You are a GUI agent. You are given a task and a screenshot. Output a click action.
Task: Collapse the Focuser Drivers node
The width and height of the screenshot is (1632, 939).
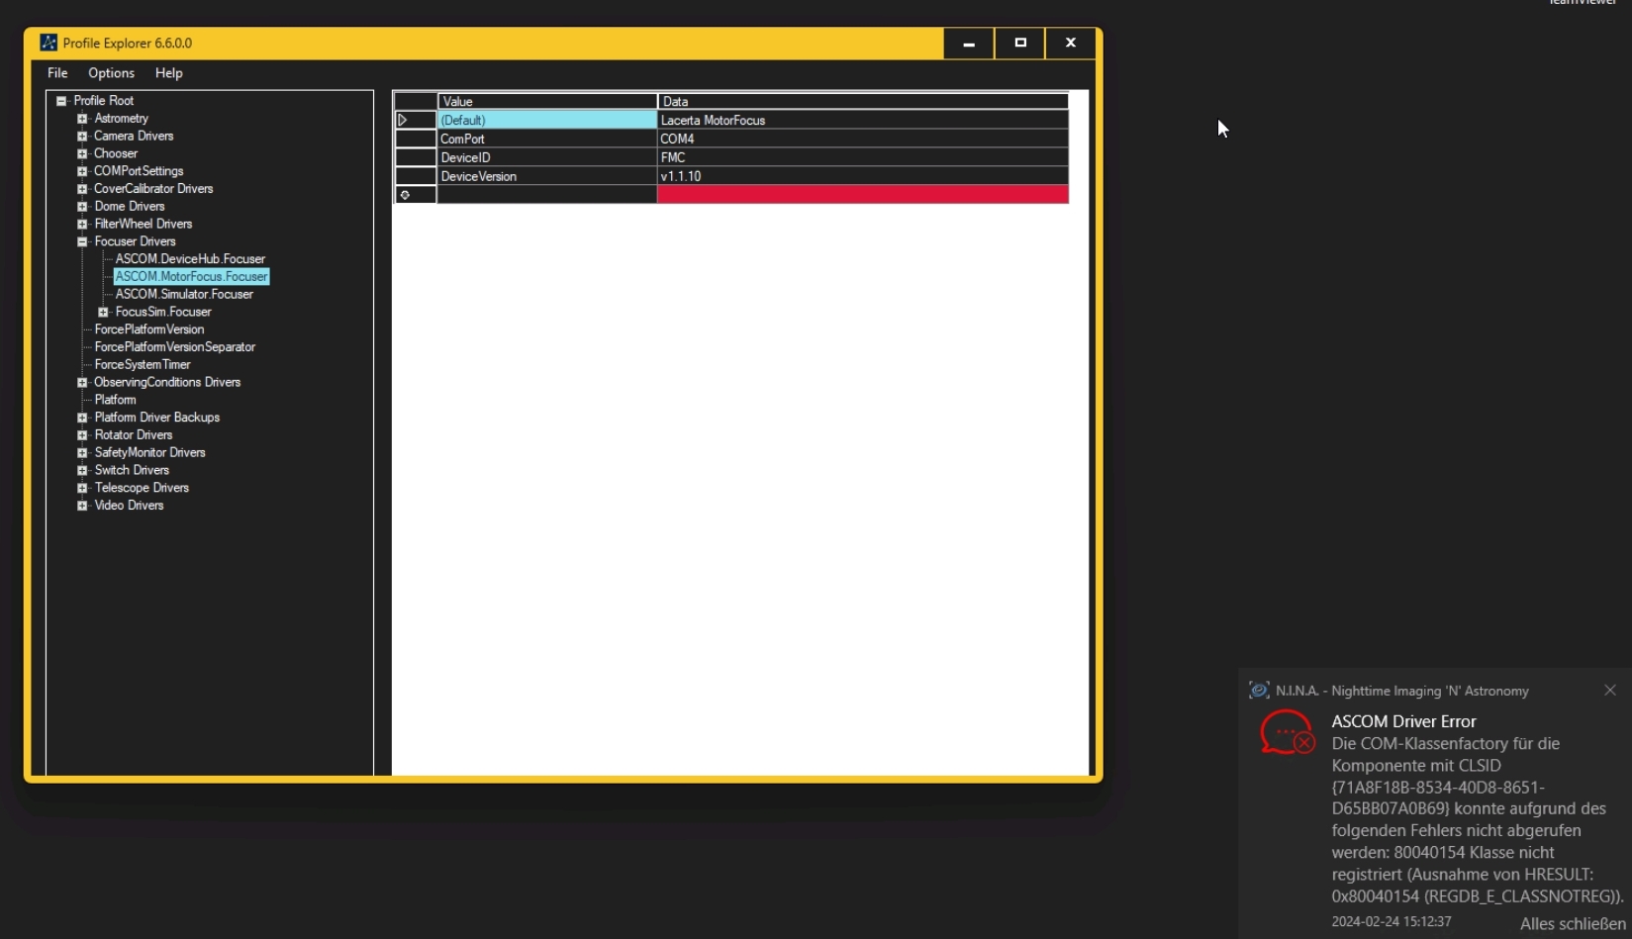(82, 241)
